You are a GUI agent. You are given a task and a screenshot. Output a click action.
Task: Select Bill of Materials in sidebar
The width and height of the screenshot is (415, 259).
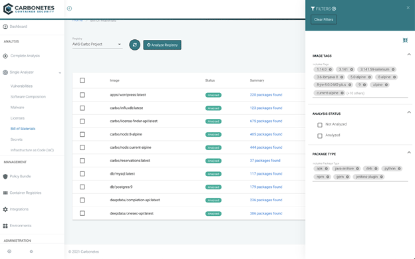pos(23,129)
